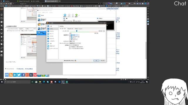Viewport: 188px width, 105px height.
Task: Switch to Processor tab
Action: (x=70, y=29)
